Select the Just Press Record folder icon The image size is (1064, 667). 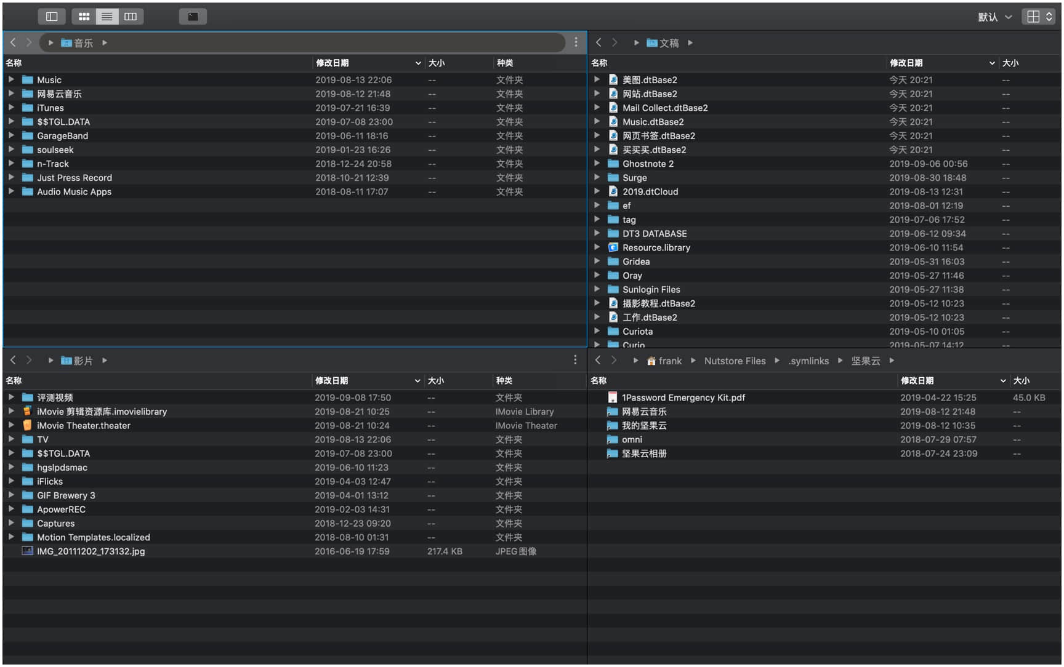coord(27,177)
